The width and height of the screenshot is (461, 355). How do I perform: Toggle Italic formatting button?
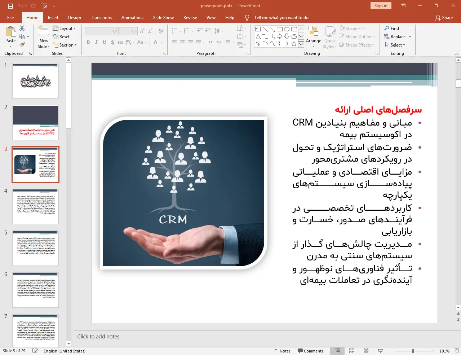point(96,42)
